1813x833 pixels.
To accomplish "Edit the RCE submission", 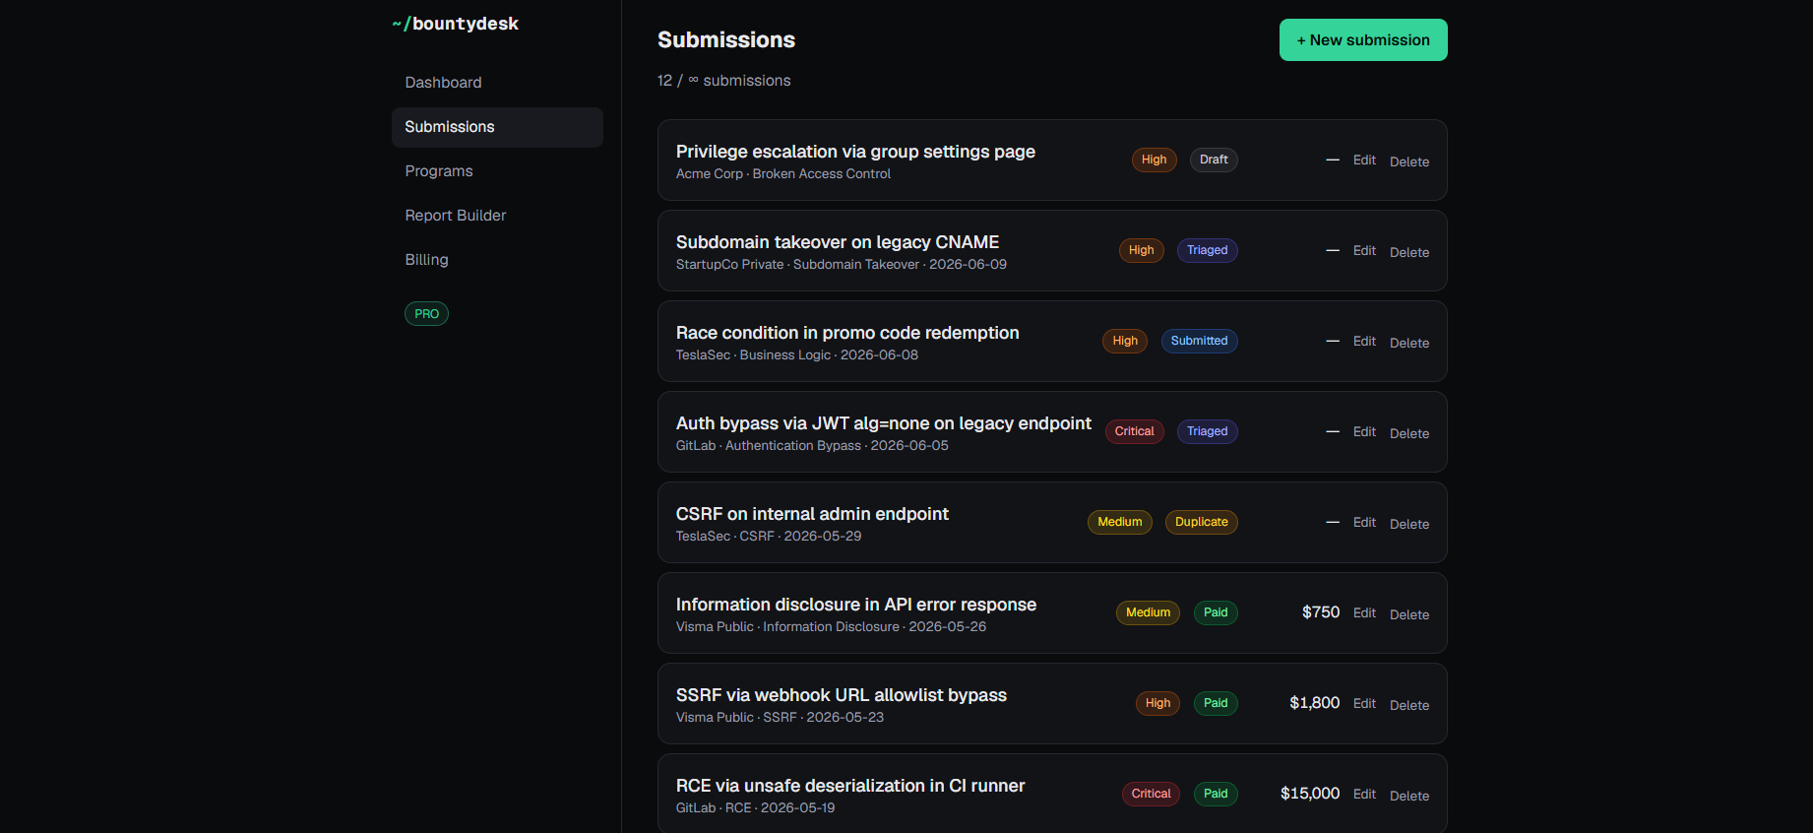I will 1364,794.
